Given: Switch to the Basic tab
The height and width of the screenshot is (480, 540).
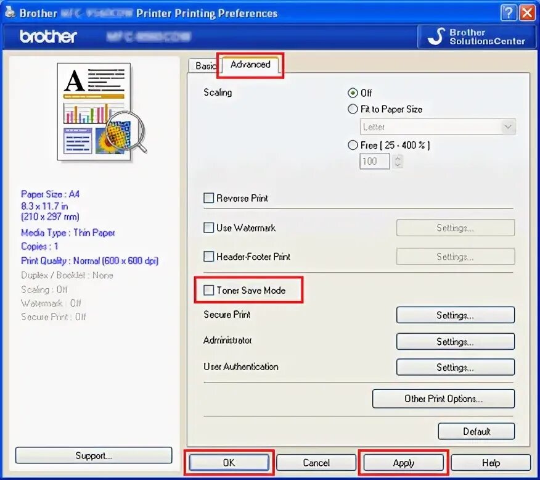Looking at the screenshot, I should pos(206,65).
